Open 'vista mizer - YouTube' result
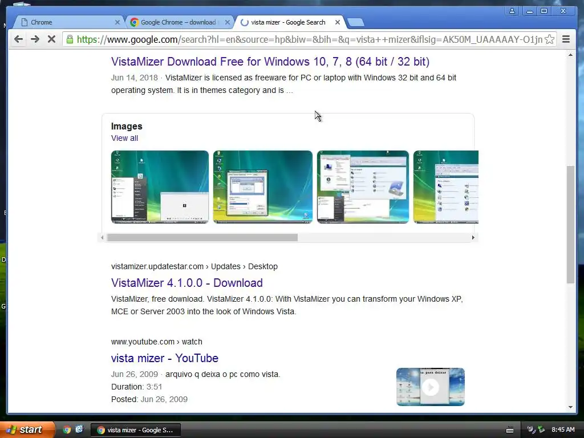Viewport: 584px width, 438px height. pyautogui.click(x=165, y=358)
